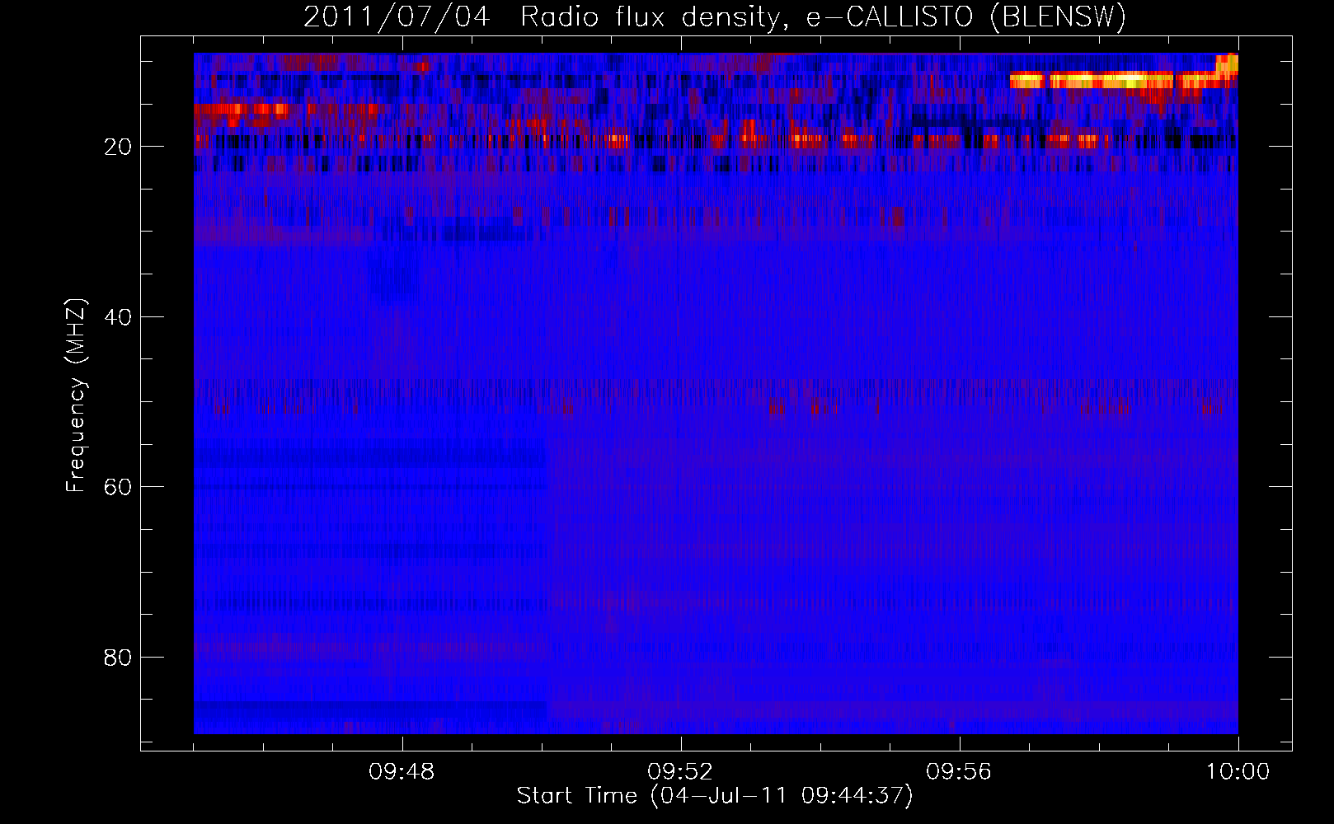
Task: Click the 'Start Time (04-Jul-11 09:44:37)' label
Action: click(x=715, y=796)
